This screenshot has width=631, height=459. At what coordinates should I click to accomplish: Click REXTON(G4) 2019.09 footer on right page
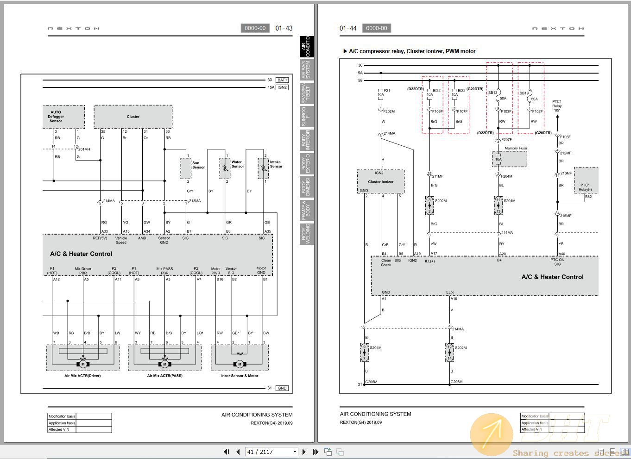pyautogui.click(x=361, y=422)
